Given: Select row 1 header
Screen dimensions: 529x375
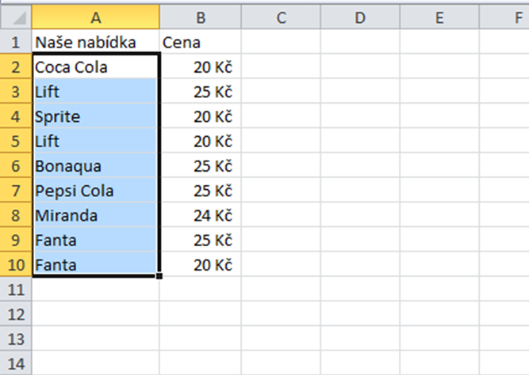Looking at the screenshot, I should pyautogui.click(x=16, y=42).
